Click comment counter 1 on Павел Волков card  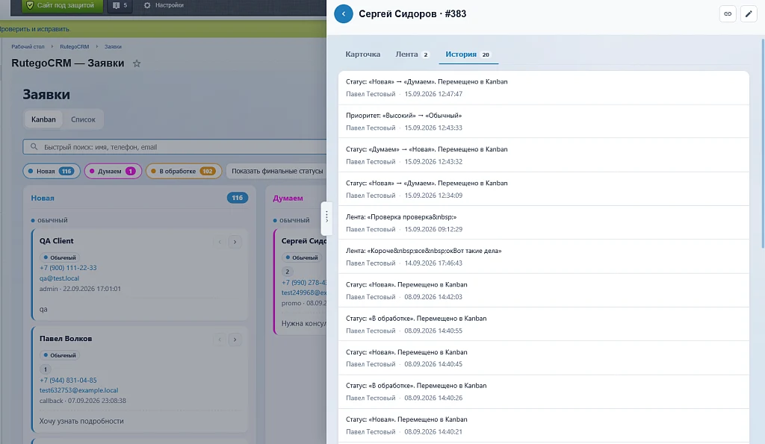tap(46, 369)
